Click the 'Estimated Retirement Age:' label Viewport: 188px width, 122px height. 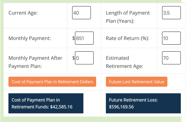point(124,62)
